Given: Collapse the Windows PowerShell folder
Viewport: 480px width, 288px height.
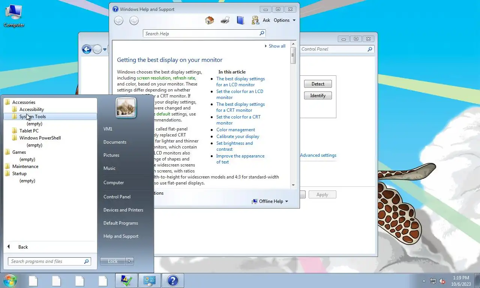Looking at the screenshot, I should tap(40, 138).
